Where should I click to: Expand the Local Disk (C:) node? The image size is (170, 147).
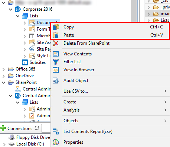(4, 144)
